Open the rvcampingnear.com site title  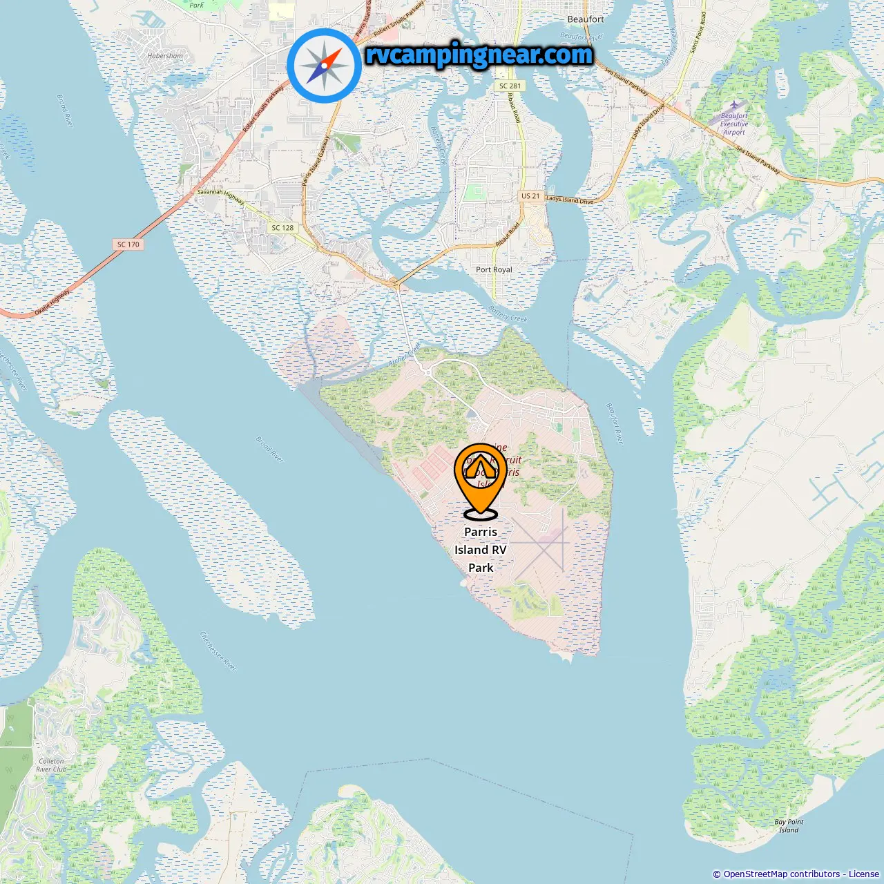[479, 55]
